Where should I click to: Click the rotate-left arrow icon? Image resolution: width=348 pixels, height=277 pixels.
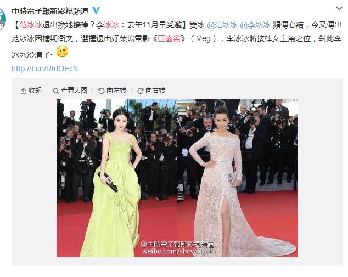coord(101,91)
